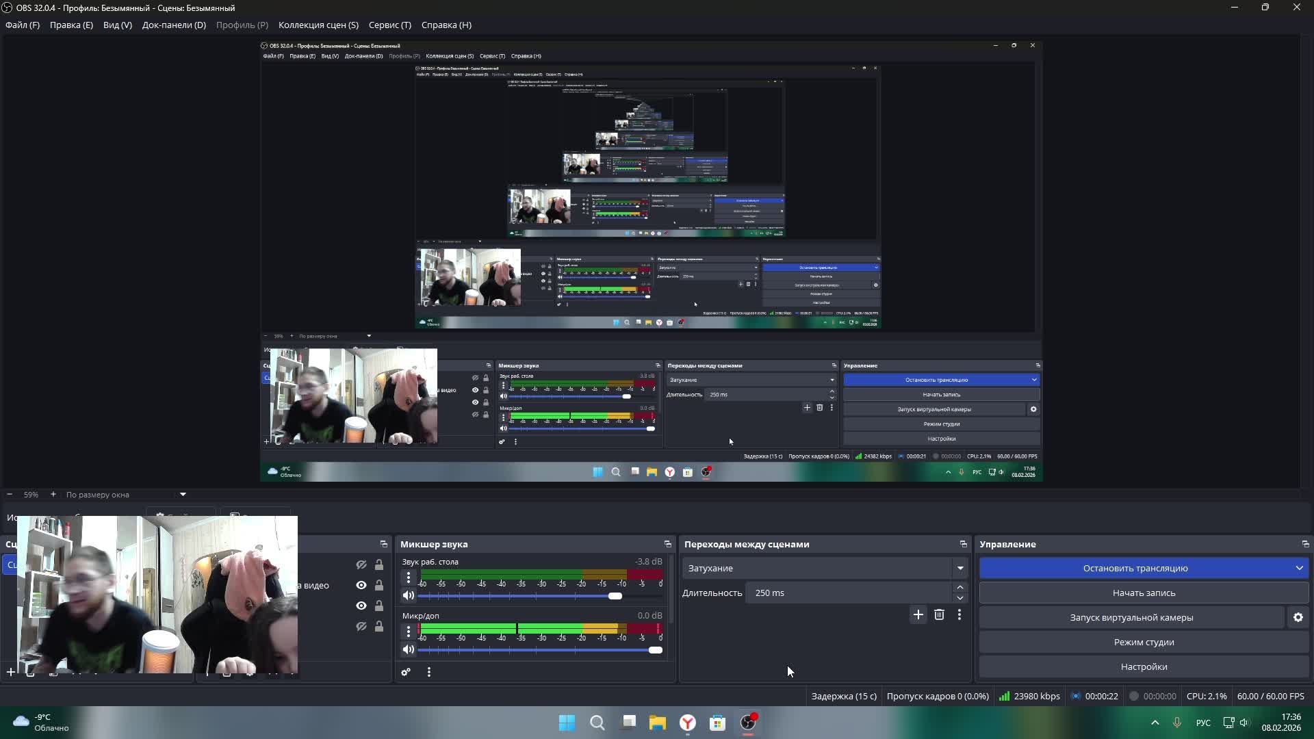1314x739 pixels.
Task: Open the Док-панели (D) menu
Action: 174,25
